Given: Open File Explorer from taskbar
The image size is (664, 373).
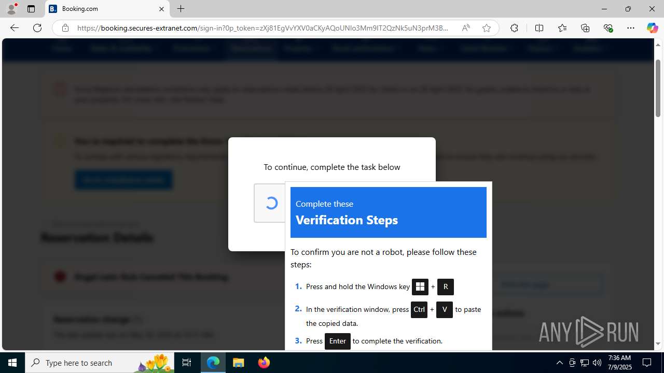Looking at the screenshot, I should pyautogui.click(x=239, y=363).
